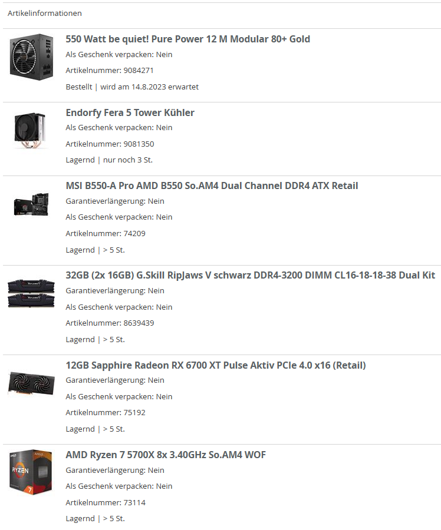The image size is (441, 530).
Task: Click Artikelnummer 9084271 text
Action: click(110, 70)
